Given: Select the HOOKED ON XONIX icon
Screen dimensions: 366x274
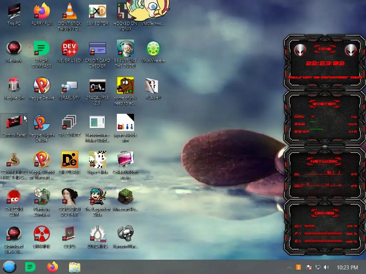Looking at the screenshot, I should coord(125,17).
